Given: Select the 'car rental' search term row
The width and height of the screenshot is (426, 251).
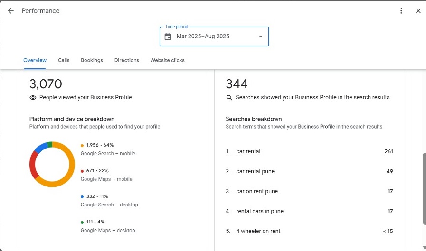Looking at the screenshot, I should (x=309, y=151).
